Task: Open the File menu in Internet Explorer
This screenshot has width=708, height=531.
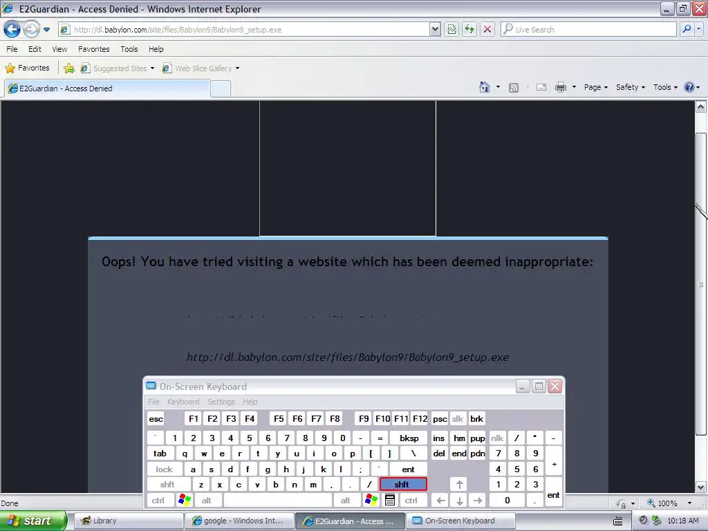Action: point(12,49)
